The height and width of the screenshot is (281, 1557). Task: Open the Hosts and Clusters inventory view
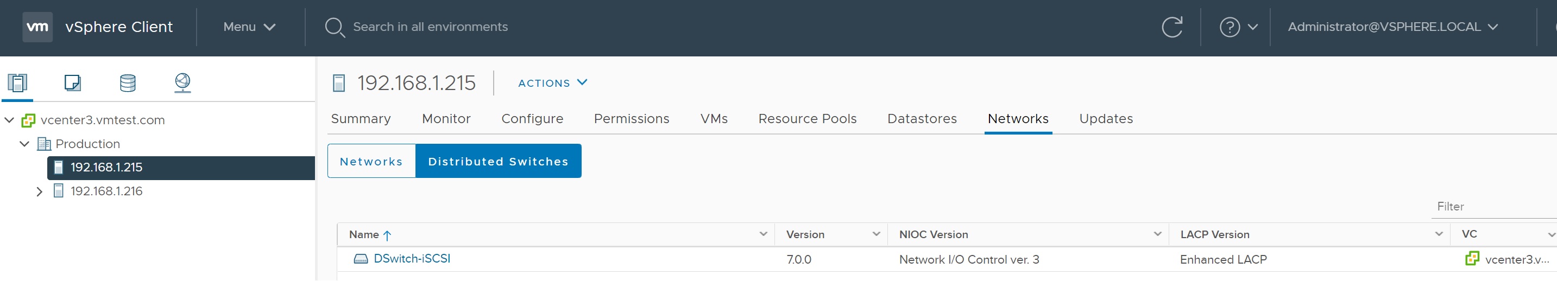(x=17, y=82)
